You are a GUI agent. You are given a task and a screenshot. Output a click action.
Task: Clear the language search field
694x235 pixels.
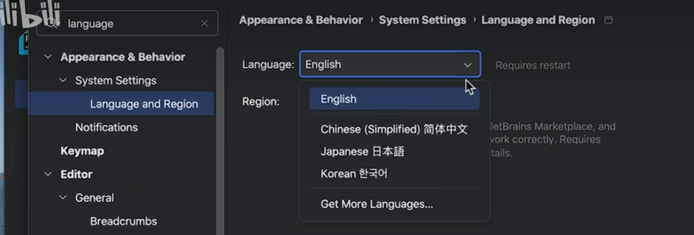click(x=204, y=24)
